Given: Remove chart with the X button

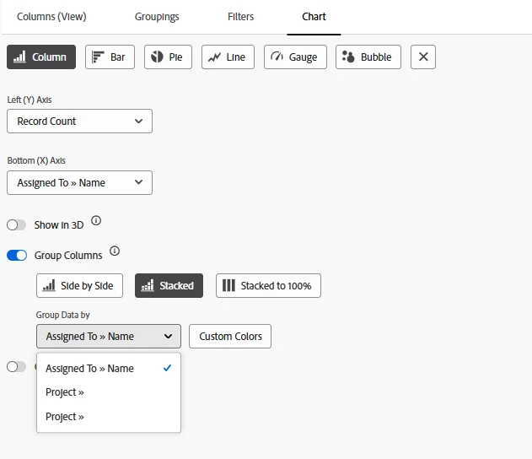Looking at the screenshot, I should click(423, 57).
